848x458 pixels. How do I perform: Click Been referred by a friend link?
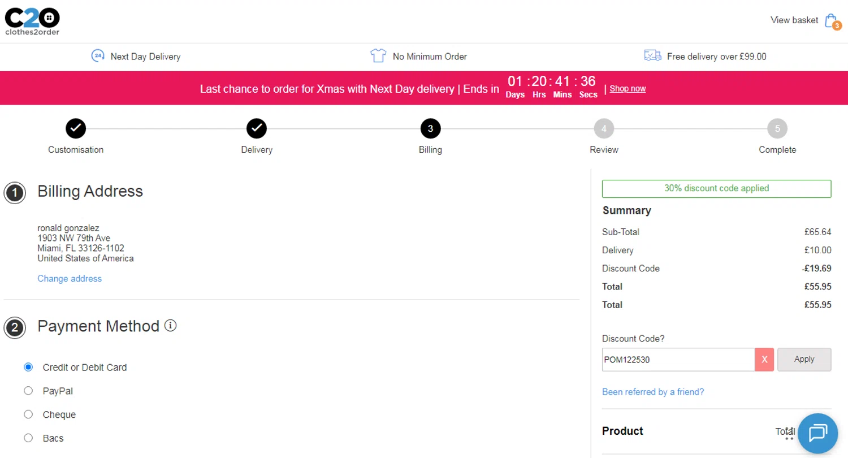tap(653, 392)
